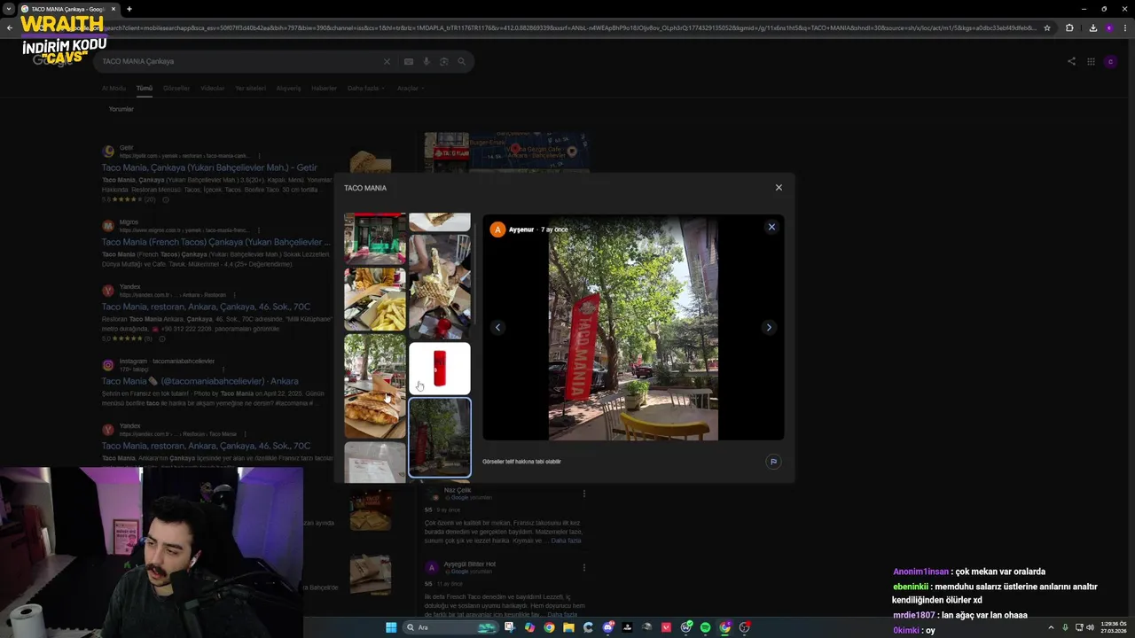1135x638 pixels.
Task: Open the on-screen keyboard in search box
Action: coord(409,61)
